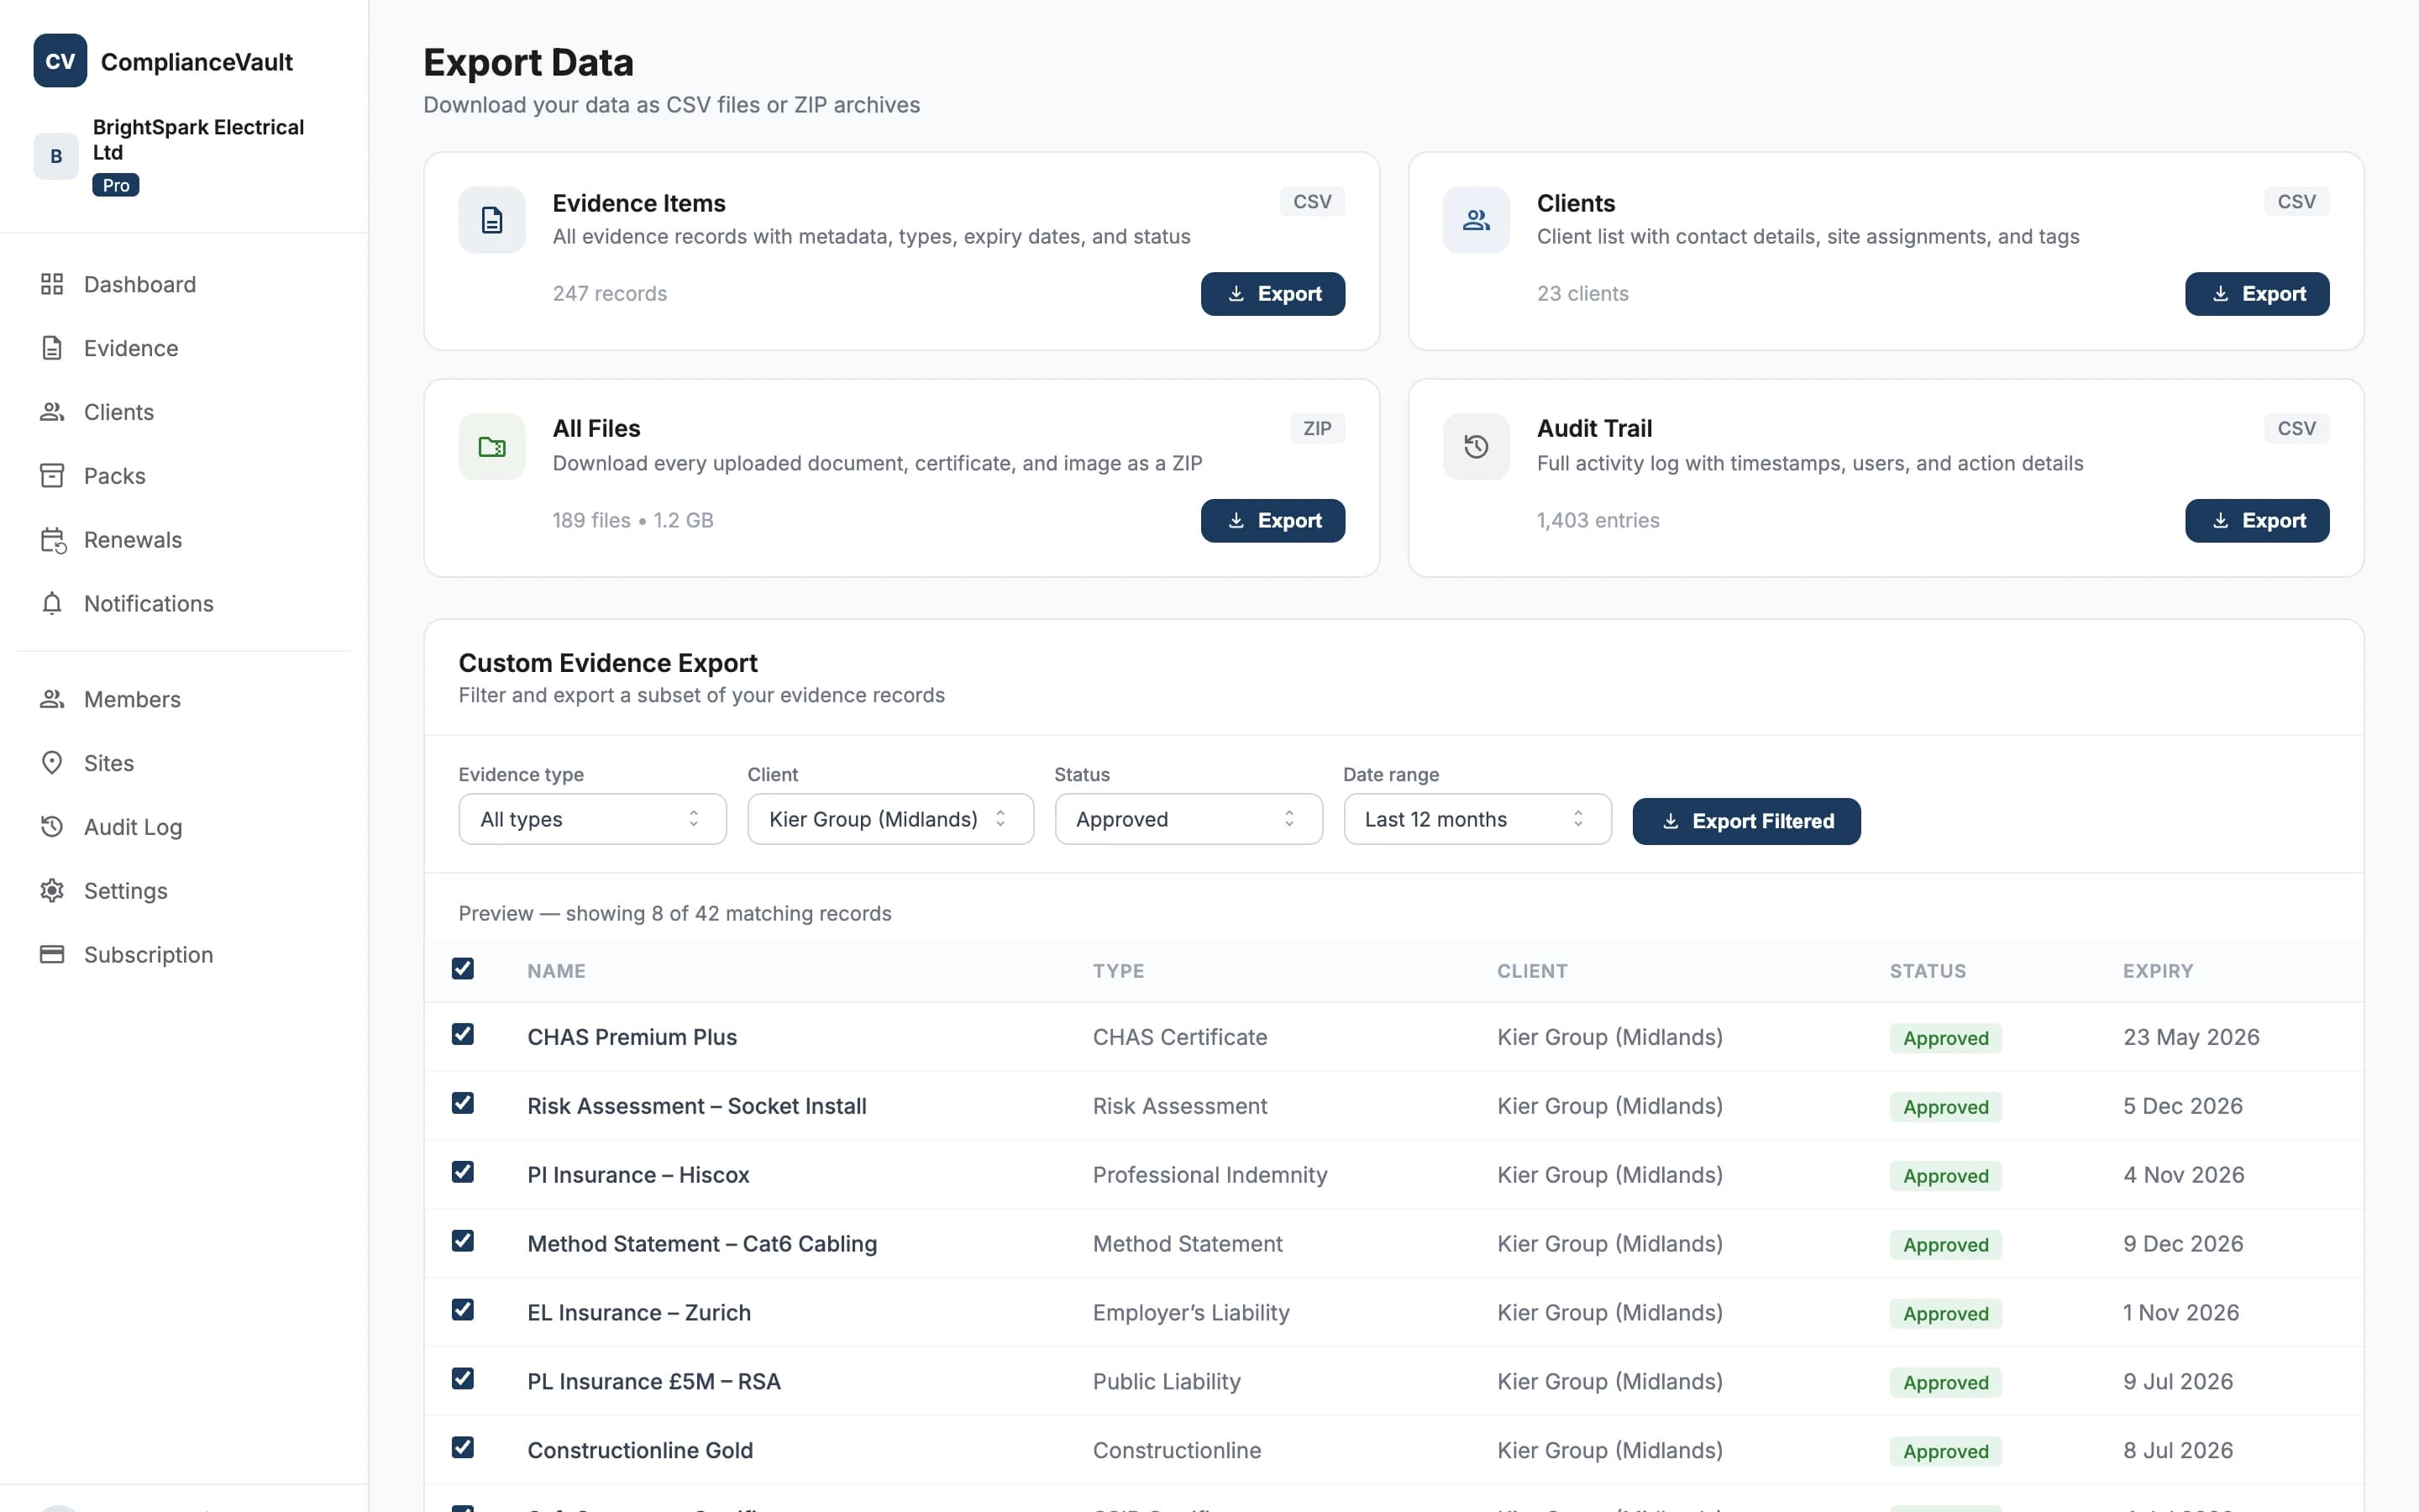The height and width of the screenshot is (1512, 2419).
Task: Click the Packs sidebar icon
Action: pyautogui.click(x=53, y=475)
